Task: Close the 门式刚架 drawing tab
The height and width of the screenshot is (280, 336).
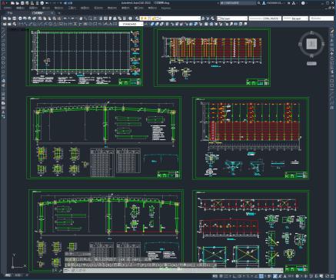Action: pos(52,13)
